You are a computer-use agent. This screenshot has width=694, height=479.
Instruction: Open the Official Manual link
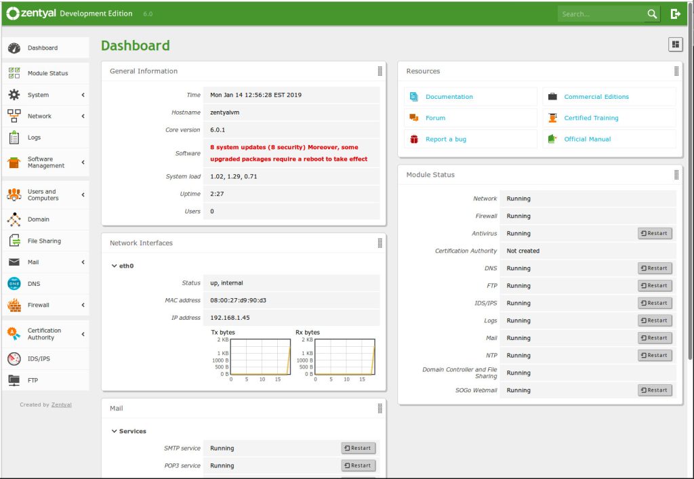[587, 139]
